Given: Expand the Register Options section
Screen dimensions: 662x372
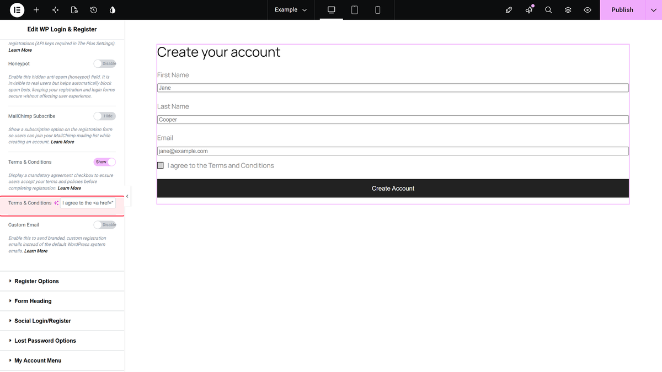Looking at the screenshot, I should click(x=62, y=281).
